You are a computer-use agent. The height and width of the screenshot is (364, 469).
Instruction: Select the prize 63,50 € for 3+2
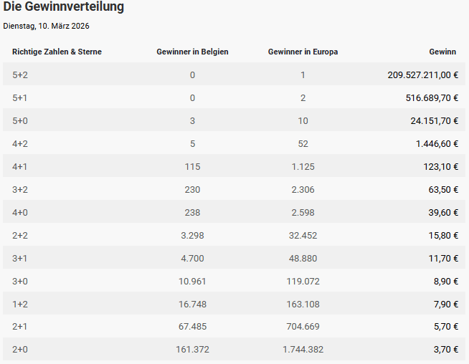tap(439, 190)
